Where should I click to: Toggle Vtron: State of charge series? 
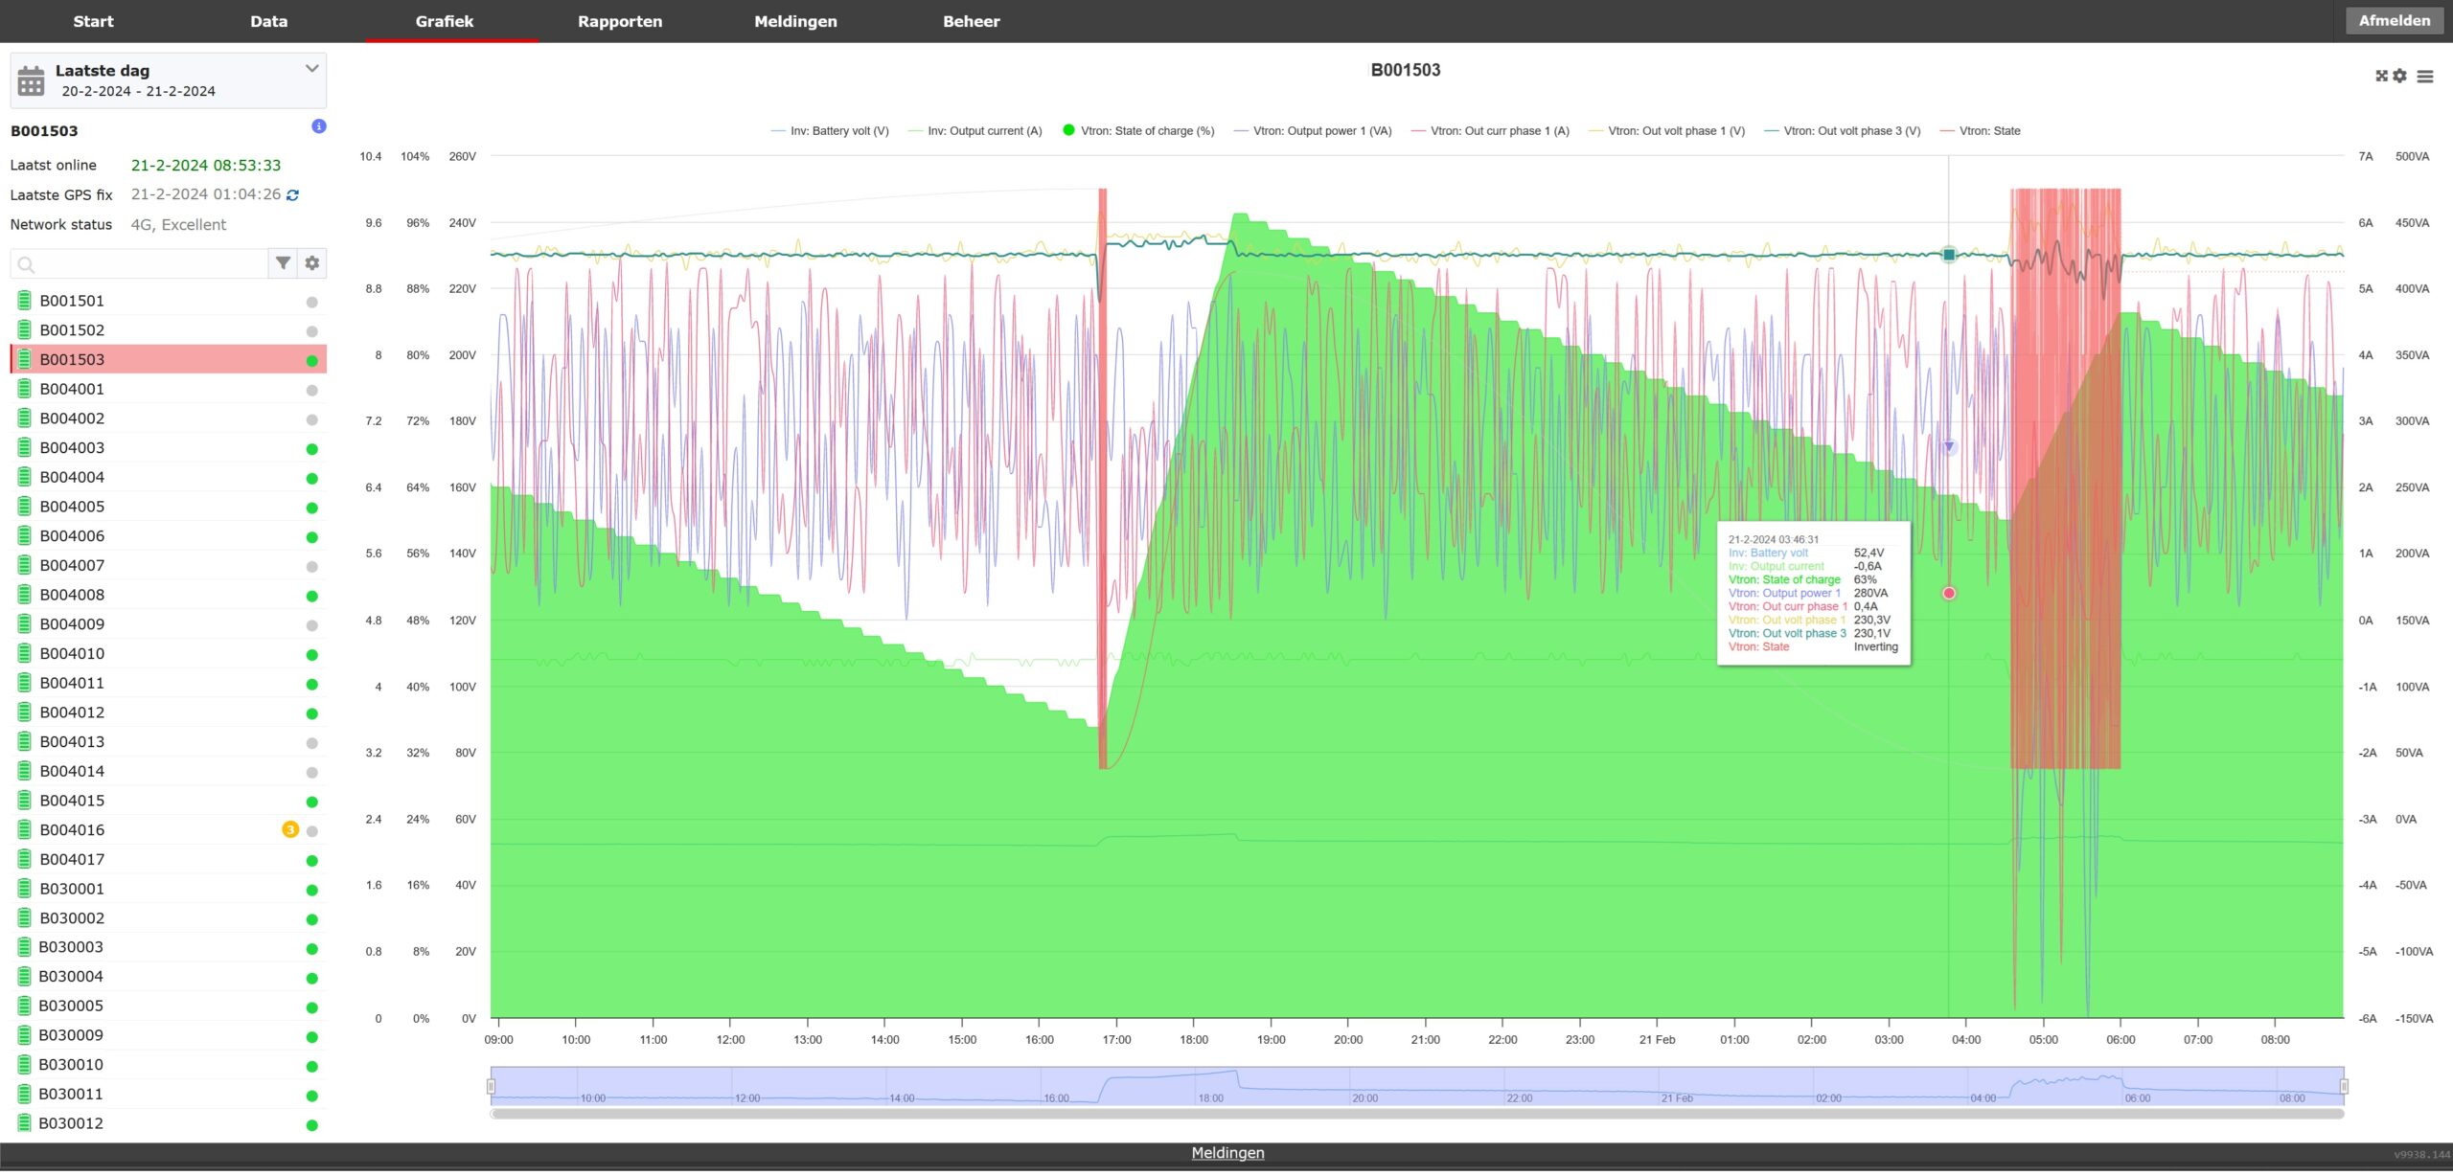(1146, 131)
